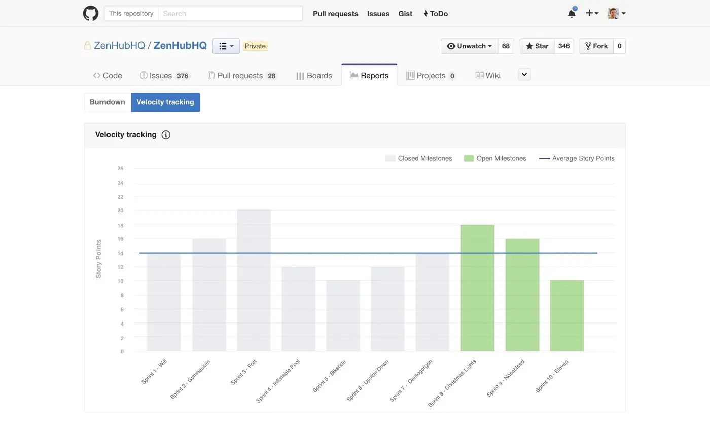Open Pull requests in top navigation
Image resolution: width=710 pixels, height=431 pixels.
(335, 14)
